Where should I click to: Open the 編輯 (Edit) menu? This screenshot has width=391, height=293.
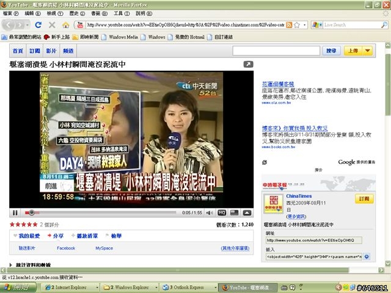tap(32, 13)
